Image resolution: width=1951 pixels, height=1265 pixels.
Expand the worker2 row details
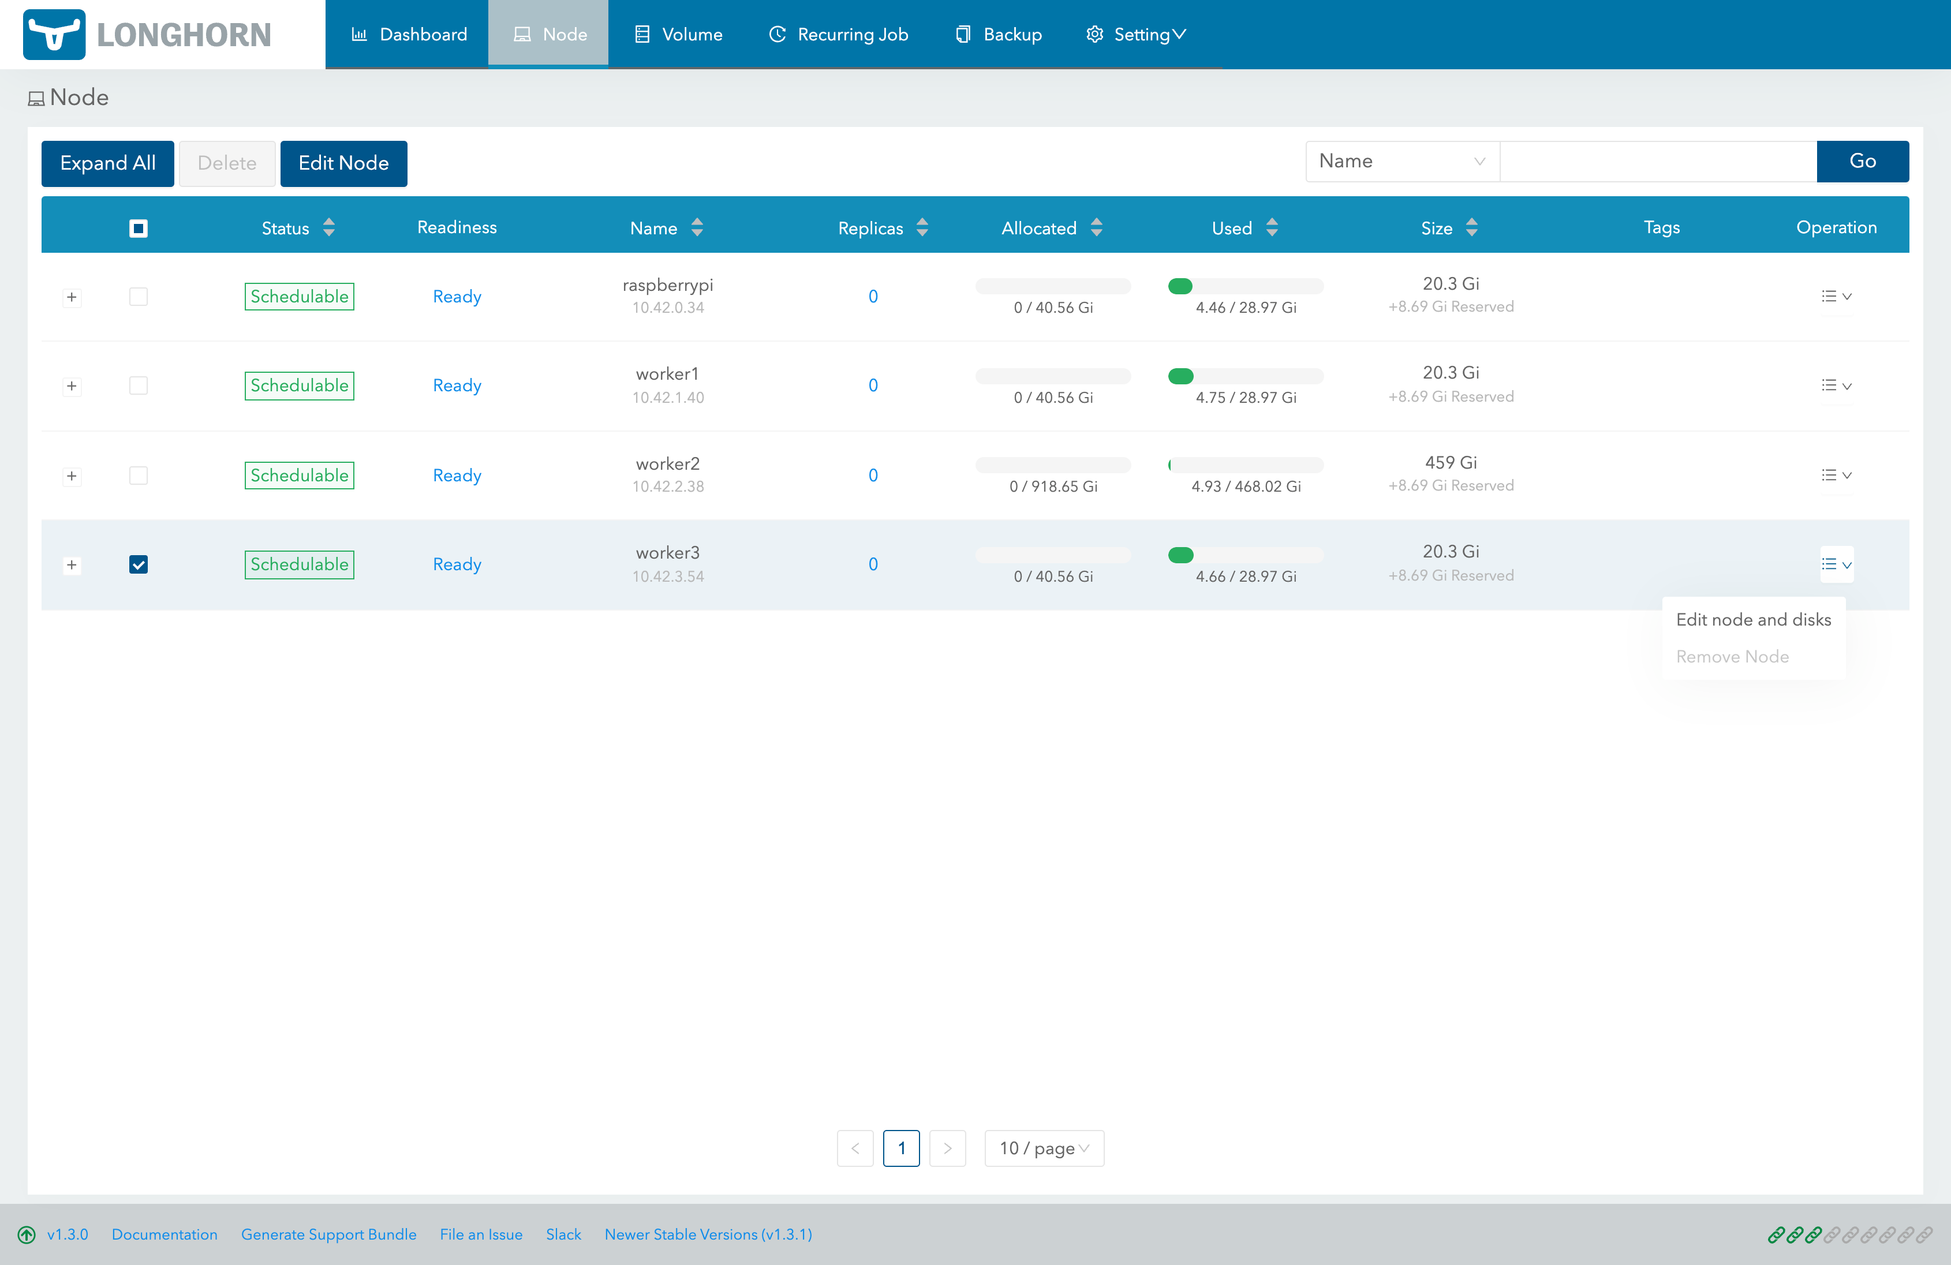pos(72,476)
